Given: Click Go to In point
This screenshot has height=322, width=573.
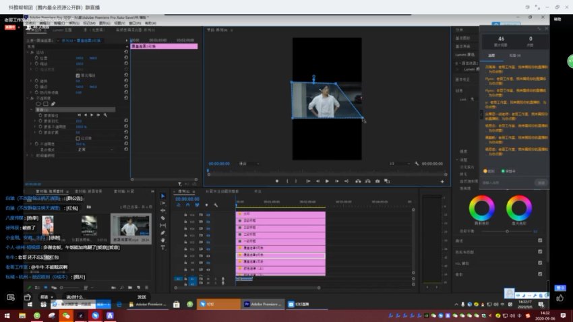Looking at the screenshot, I should pos(308,181).
